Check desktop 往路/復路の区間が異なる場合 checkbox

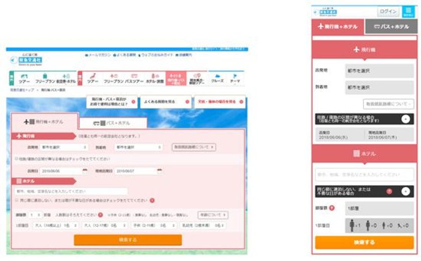(x=17, y=159)
